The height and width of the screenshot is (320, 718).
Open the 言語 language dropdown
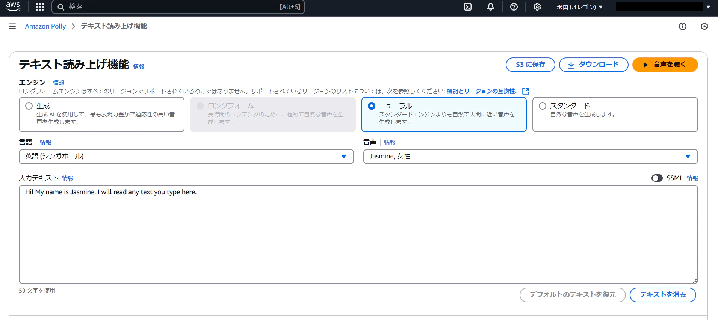(x=186, y=157)
